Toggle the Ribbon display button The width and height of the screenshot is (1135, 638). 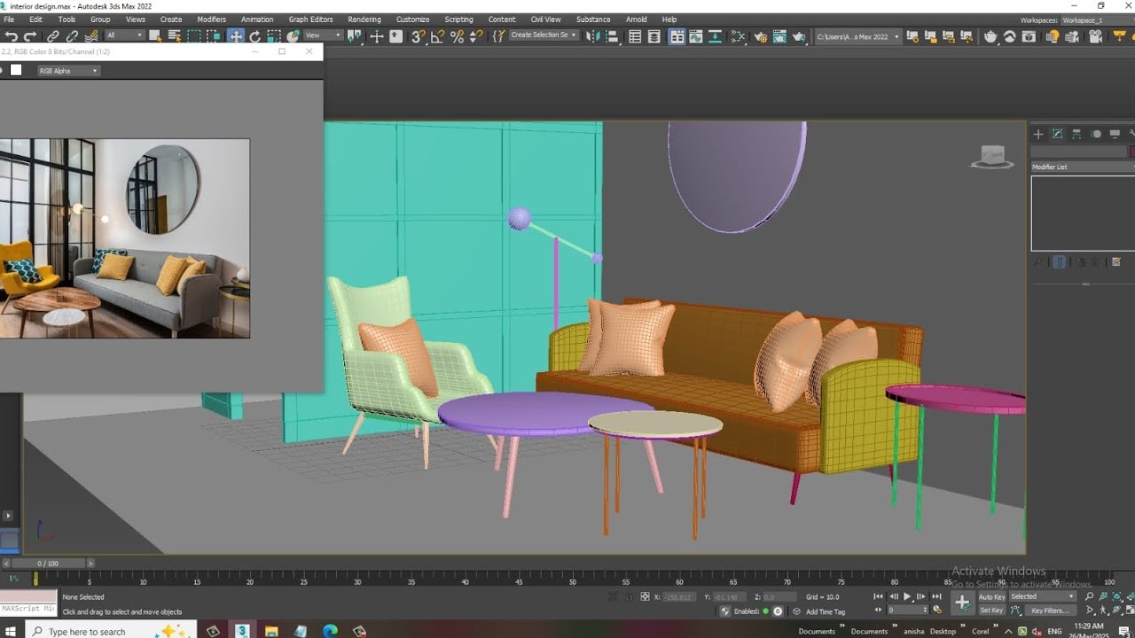[677, 36]
